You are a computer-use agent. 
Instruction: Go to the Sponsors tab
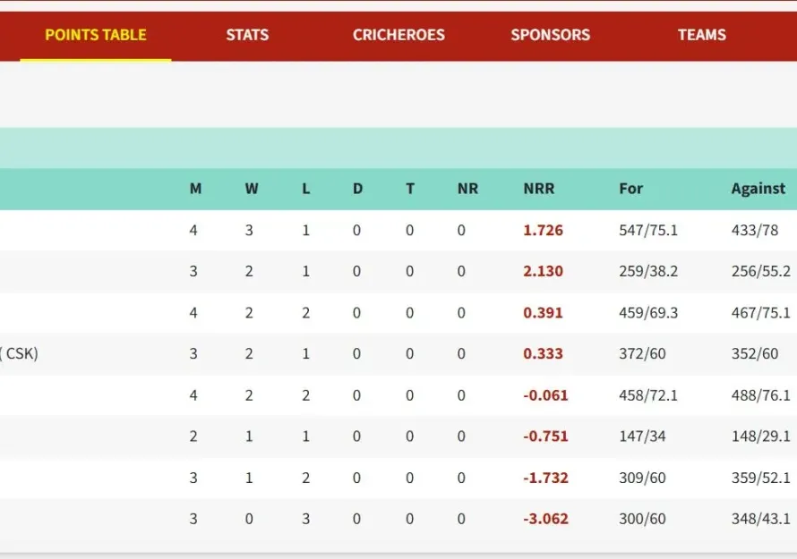pos(551,35)
